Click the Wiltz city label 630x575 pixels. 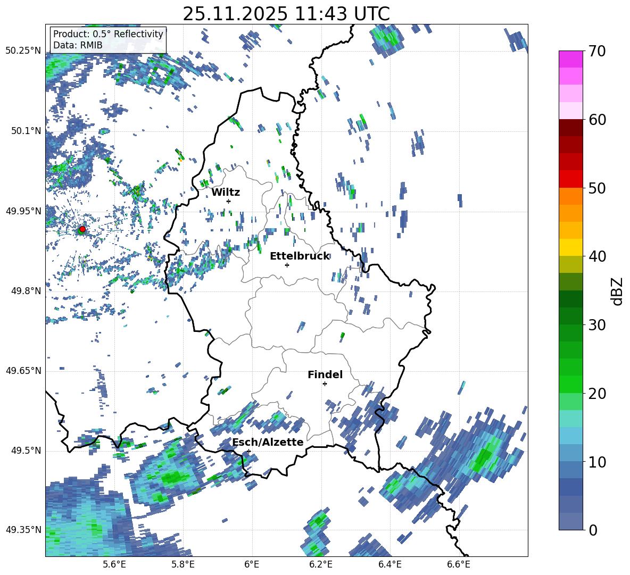[x=226, y=193]
